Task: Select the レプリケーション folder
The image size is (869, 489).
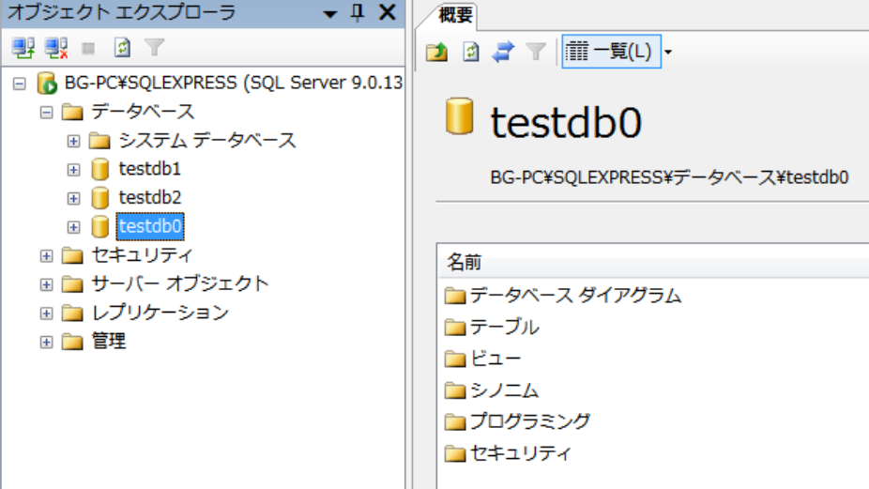Action: pyautogui.click(x=160, y=313)
